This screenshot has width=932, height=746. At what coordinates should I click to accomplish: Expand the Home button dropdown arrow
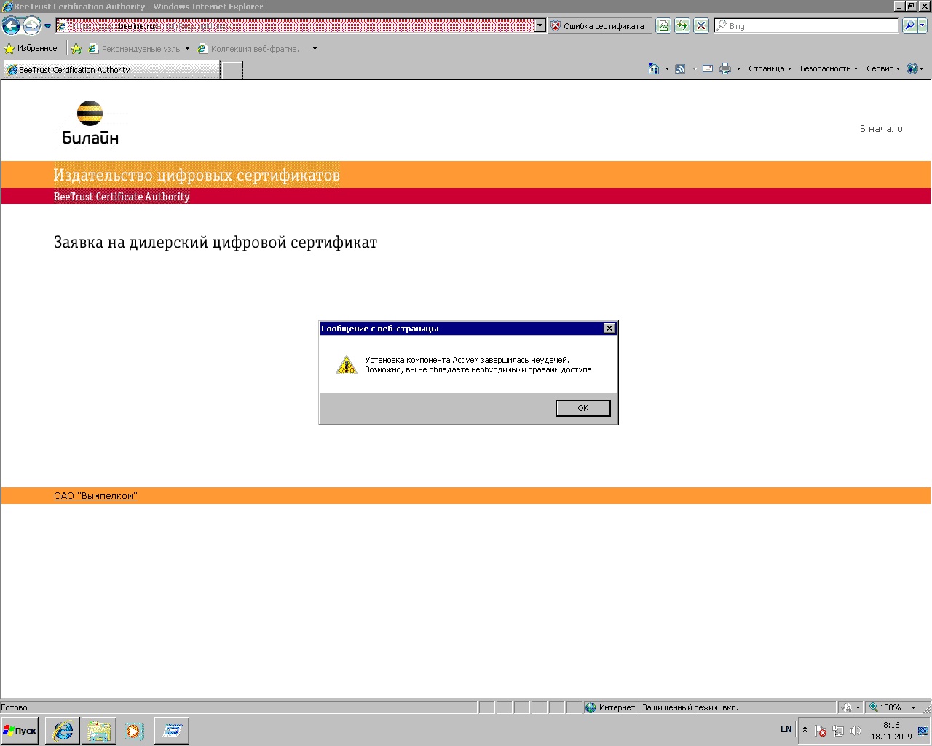click(667, 69)
